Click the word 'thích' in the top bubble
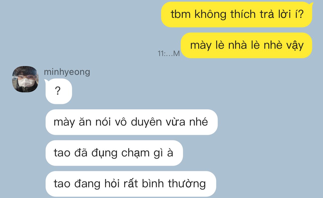The height and width of the screenshot is (198, 323). [239, 15]
